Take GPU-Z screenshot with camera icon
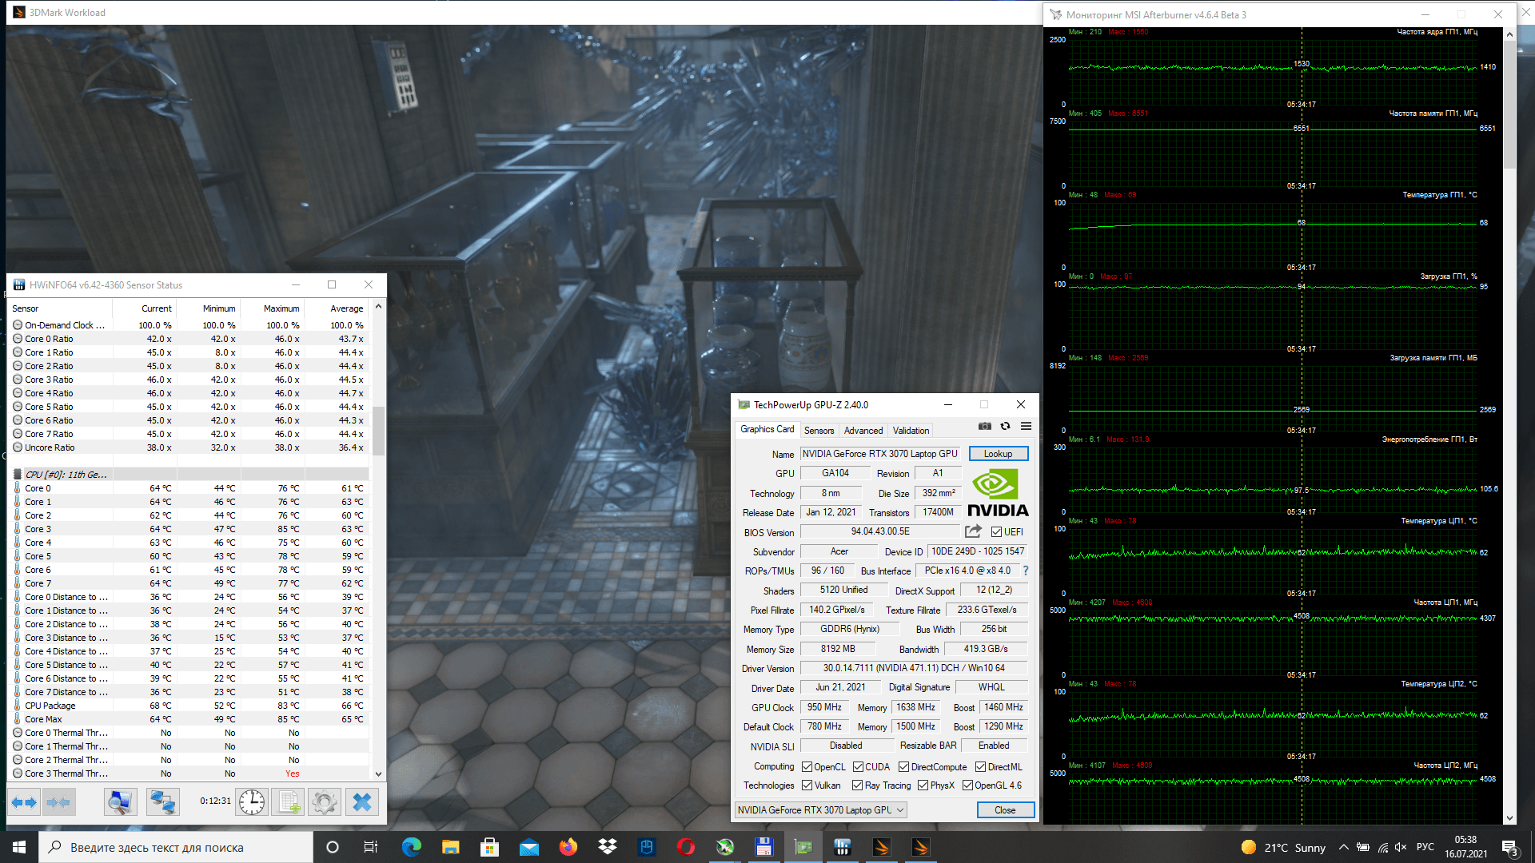 [985, 426]
